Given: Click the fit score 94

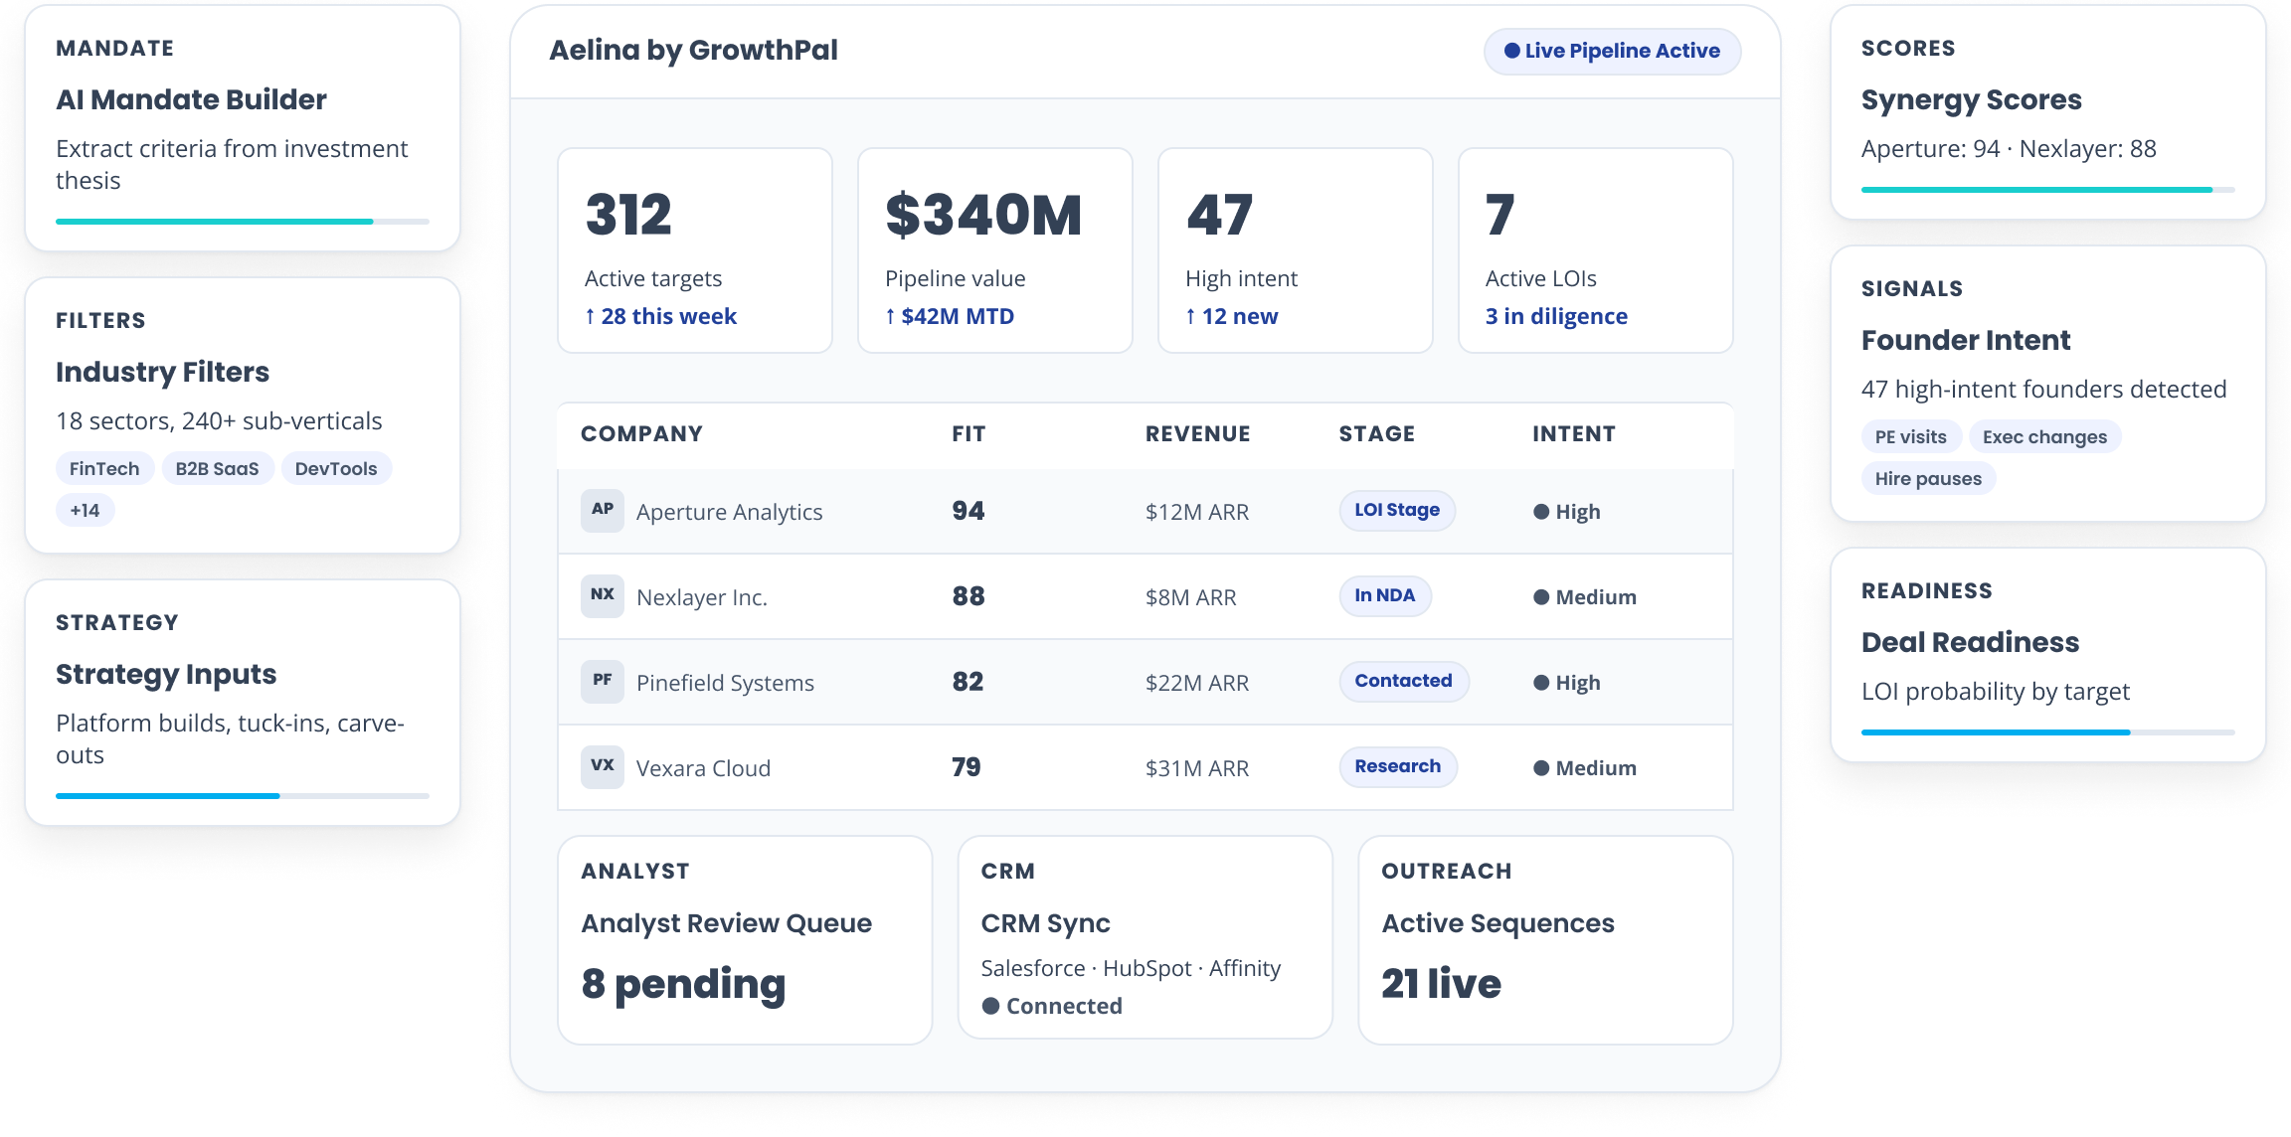Looking at the screenshot, I should (x=969, y=511).
